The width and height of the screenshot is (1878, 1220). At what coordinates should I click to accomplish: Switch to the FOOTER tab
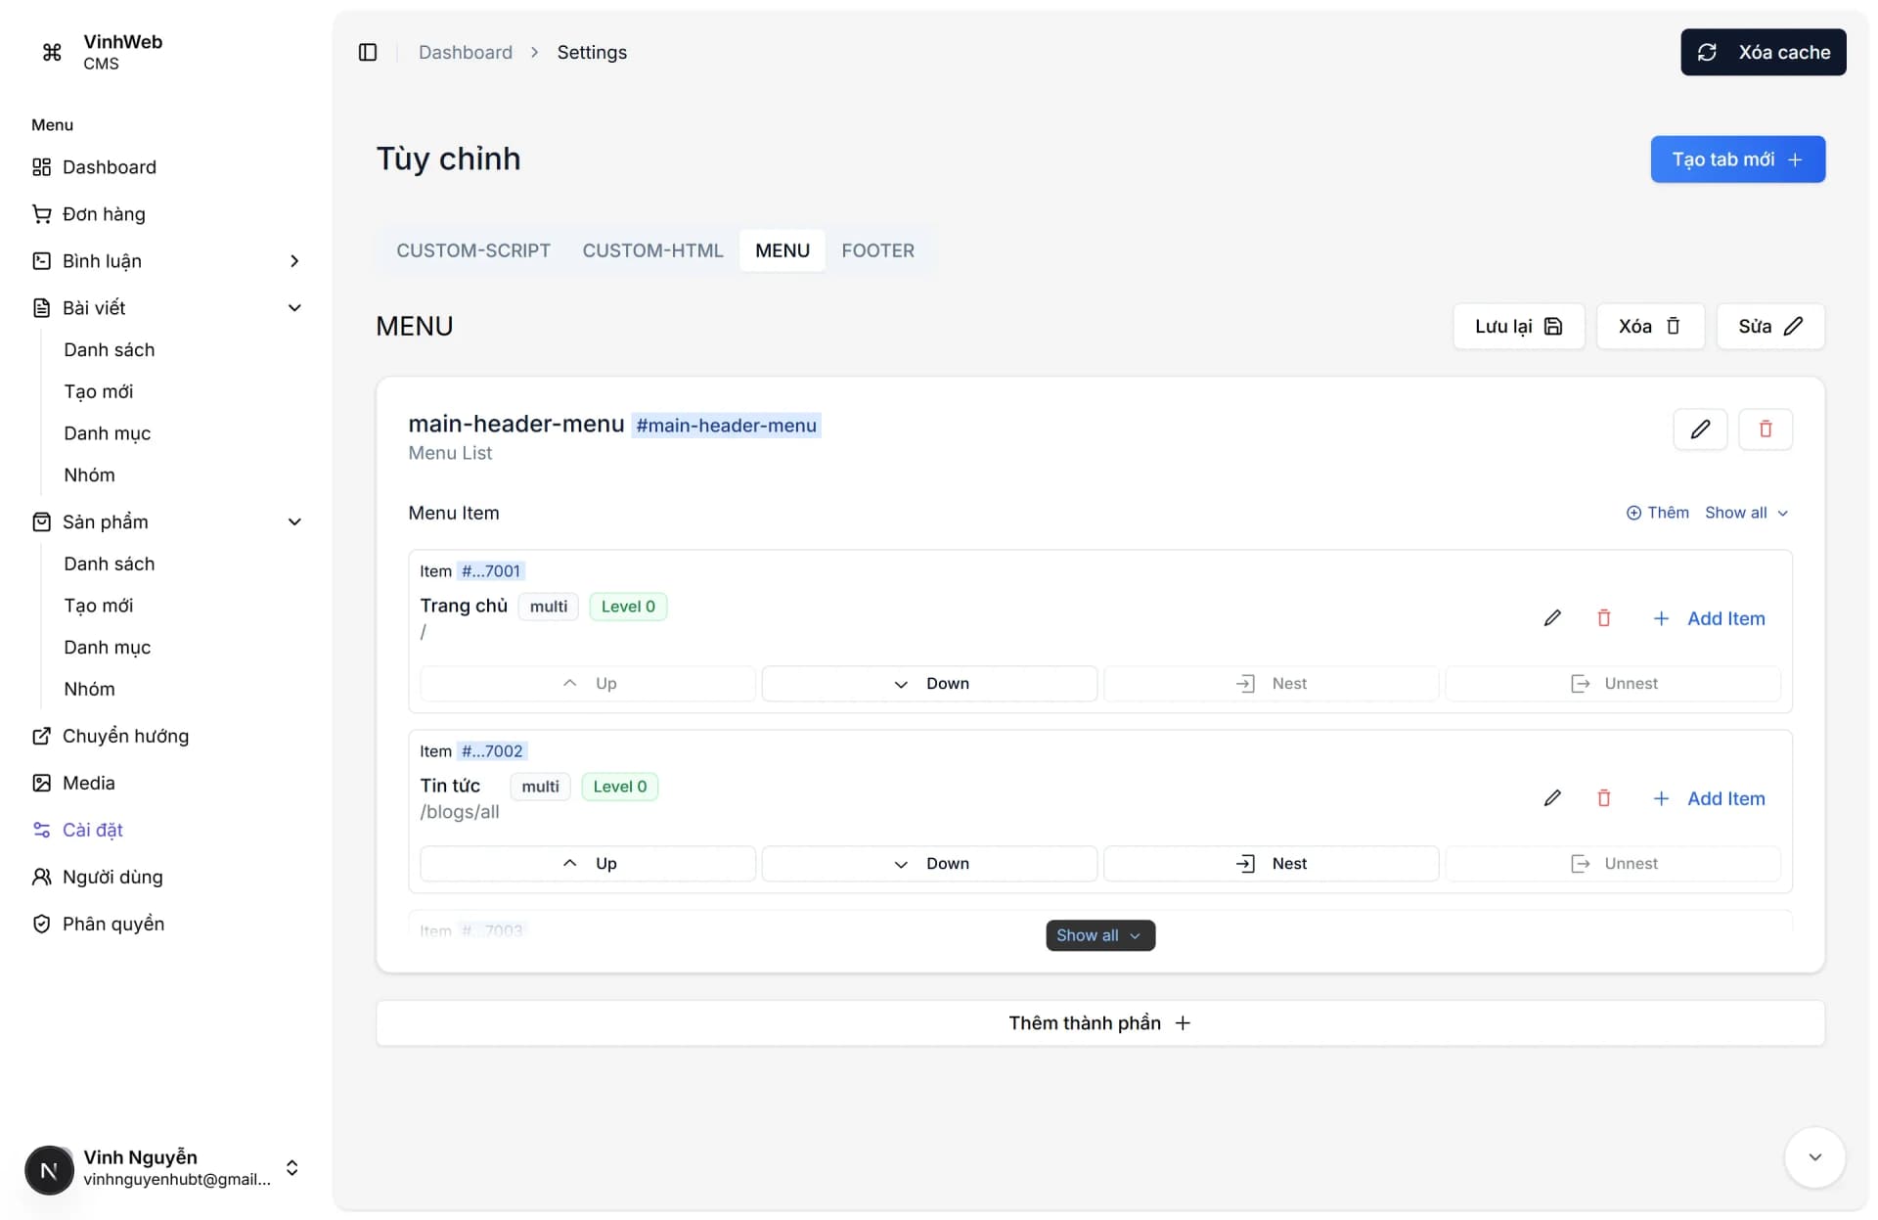[877, 250]
